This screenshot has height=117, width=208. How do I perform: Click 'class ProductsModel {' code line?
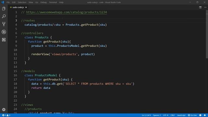tap(43, 75)
